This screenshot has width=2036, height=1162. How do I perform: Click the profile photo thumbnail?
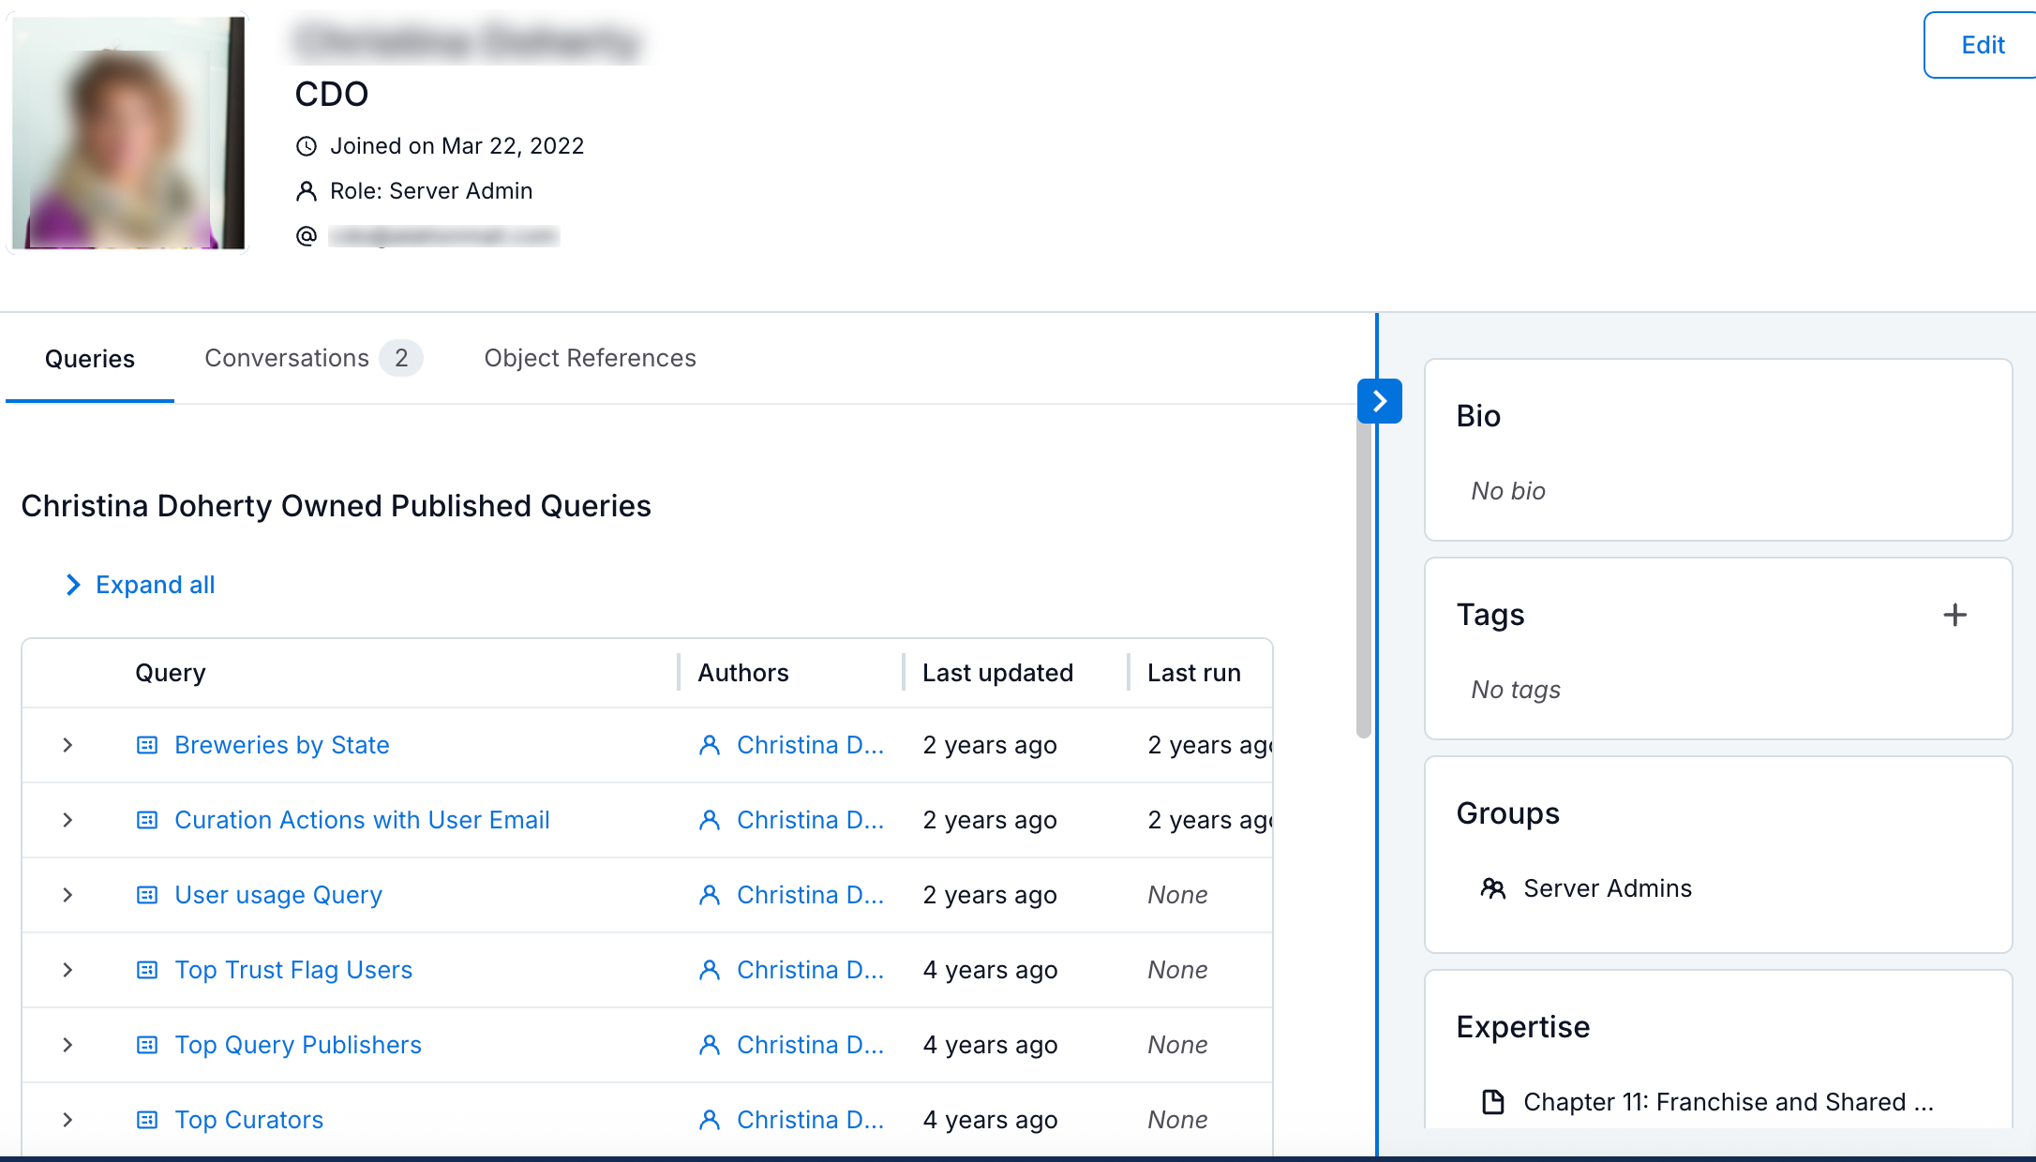pos(128,133)
